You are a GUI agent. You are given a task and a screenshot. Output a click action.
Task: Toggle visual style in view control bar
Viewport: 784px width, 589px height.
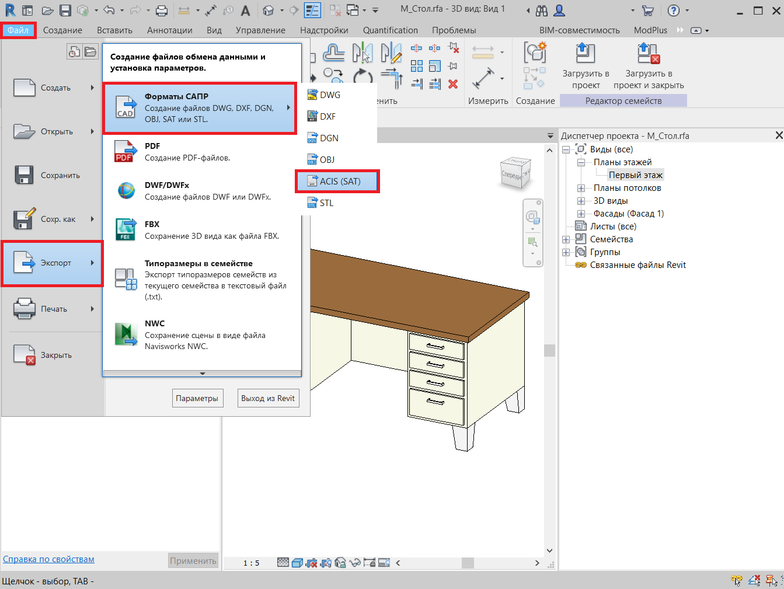[297, 563]
